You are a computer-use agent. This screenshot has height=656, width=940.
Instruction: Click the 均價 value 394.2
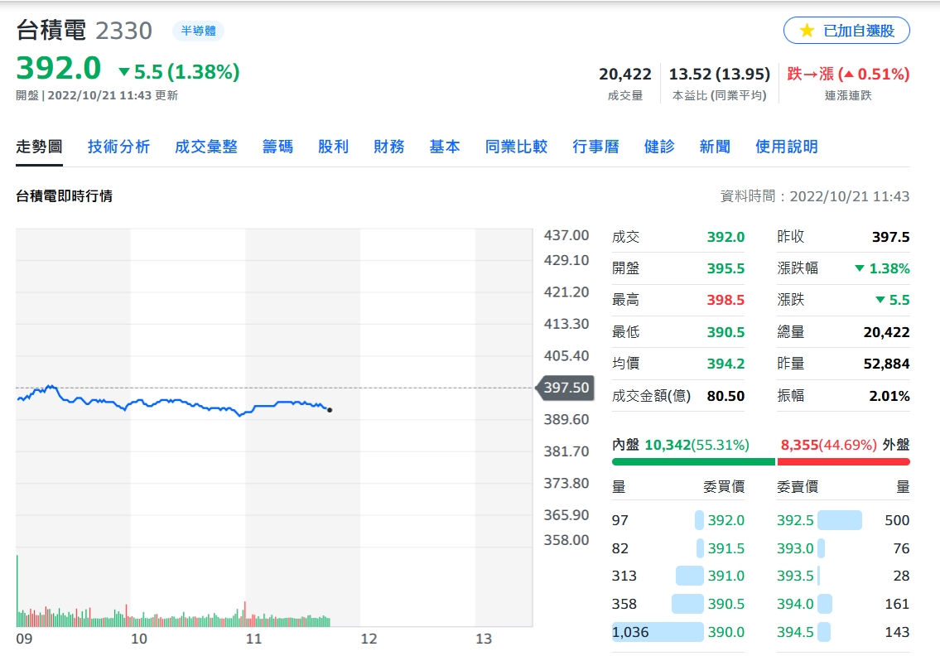[x=726, y=364]
